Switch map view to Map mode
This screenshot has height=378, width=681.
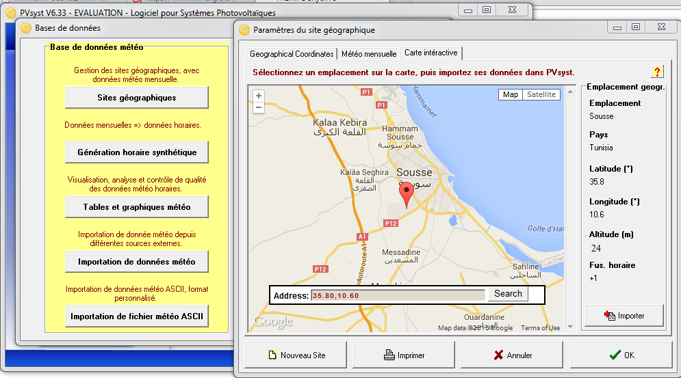511,94
